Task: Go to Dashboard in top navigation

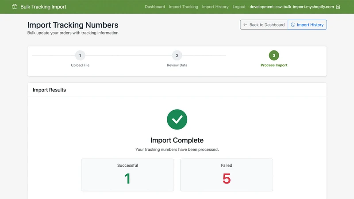Action: tap(155, 7)
